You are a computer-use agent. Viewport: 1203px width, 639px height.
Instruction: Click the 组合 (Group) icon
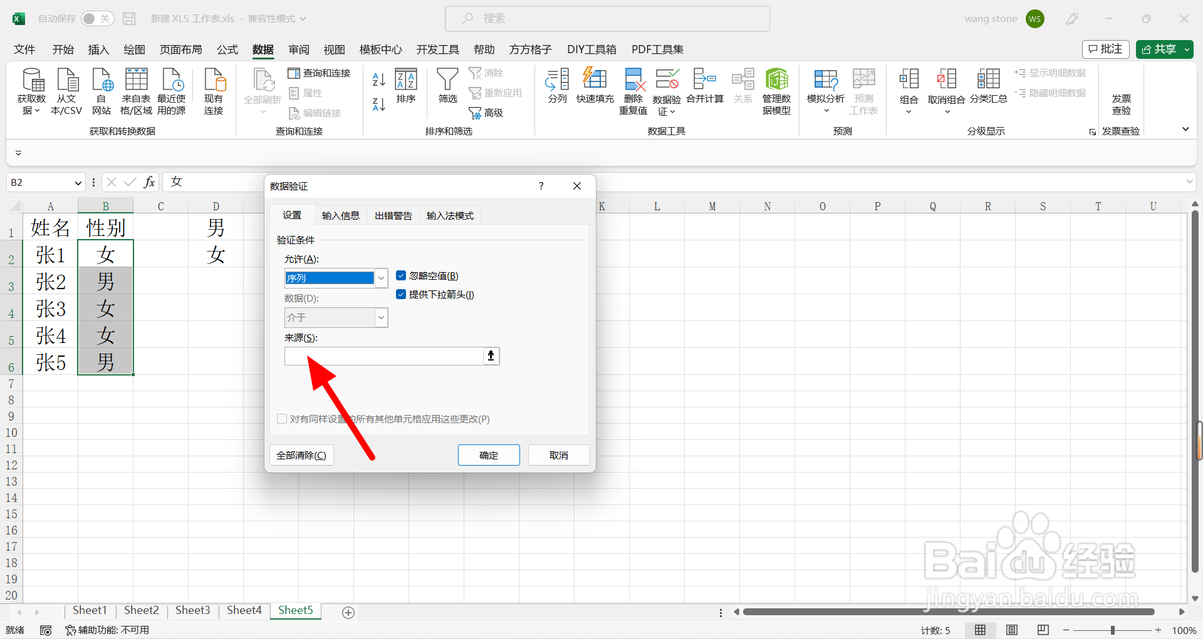pyautogui.click(x=909, y=91)
